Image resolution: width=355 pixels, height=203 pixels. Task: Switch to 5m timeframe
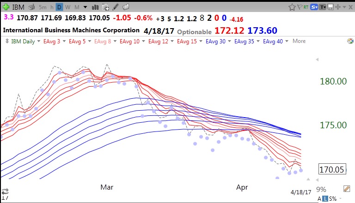click(43, 7)
